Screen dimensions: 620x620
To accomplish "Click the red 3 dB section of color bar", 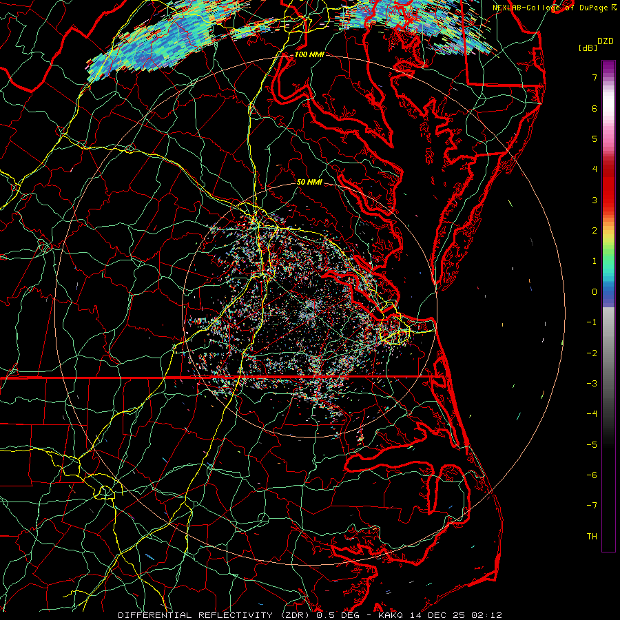I will click(608, 200).
